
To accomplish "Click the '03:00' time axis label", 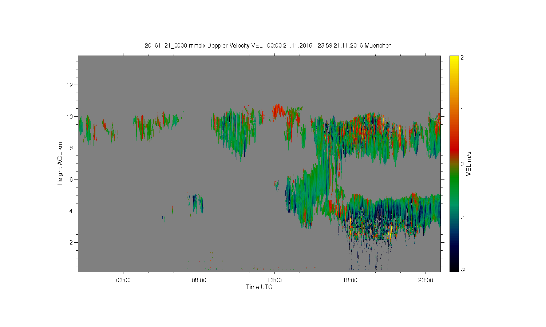I will pyautogui.click(x=123, y=280).
